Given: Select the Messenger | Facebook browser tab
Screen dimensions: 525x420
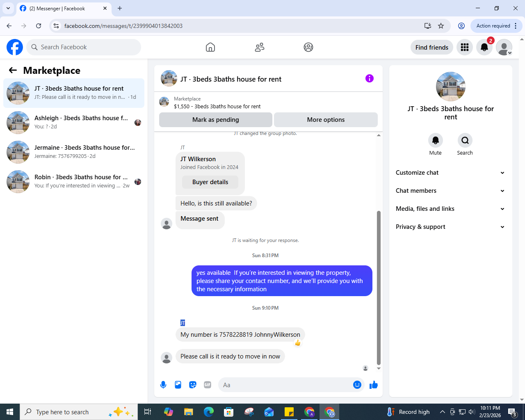Looking at the screenshot, I should 64,8.
